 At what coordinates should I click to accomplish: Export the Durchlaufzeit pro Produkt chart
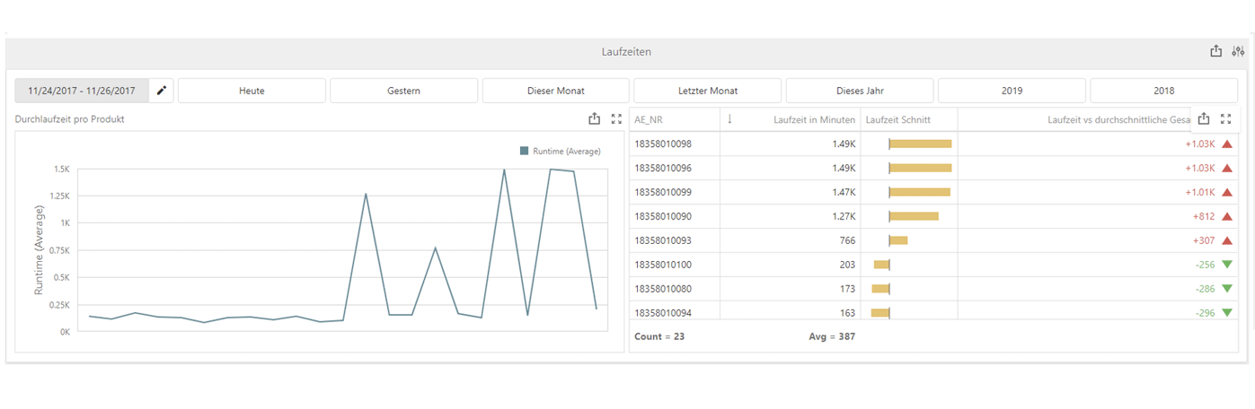(x=594, y=118)
